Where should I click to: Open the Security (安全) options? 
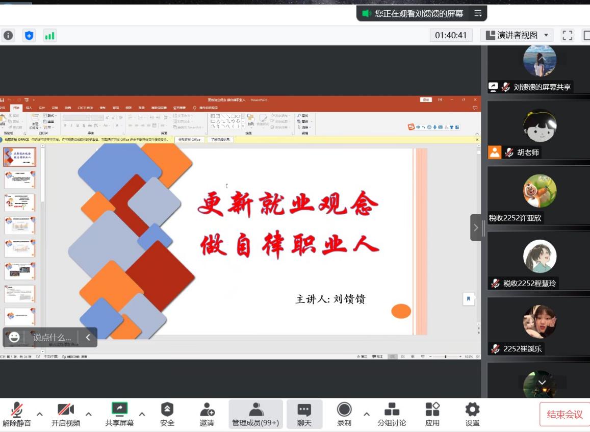pos(167,414)
